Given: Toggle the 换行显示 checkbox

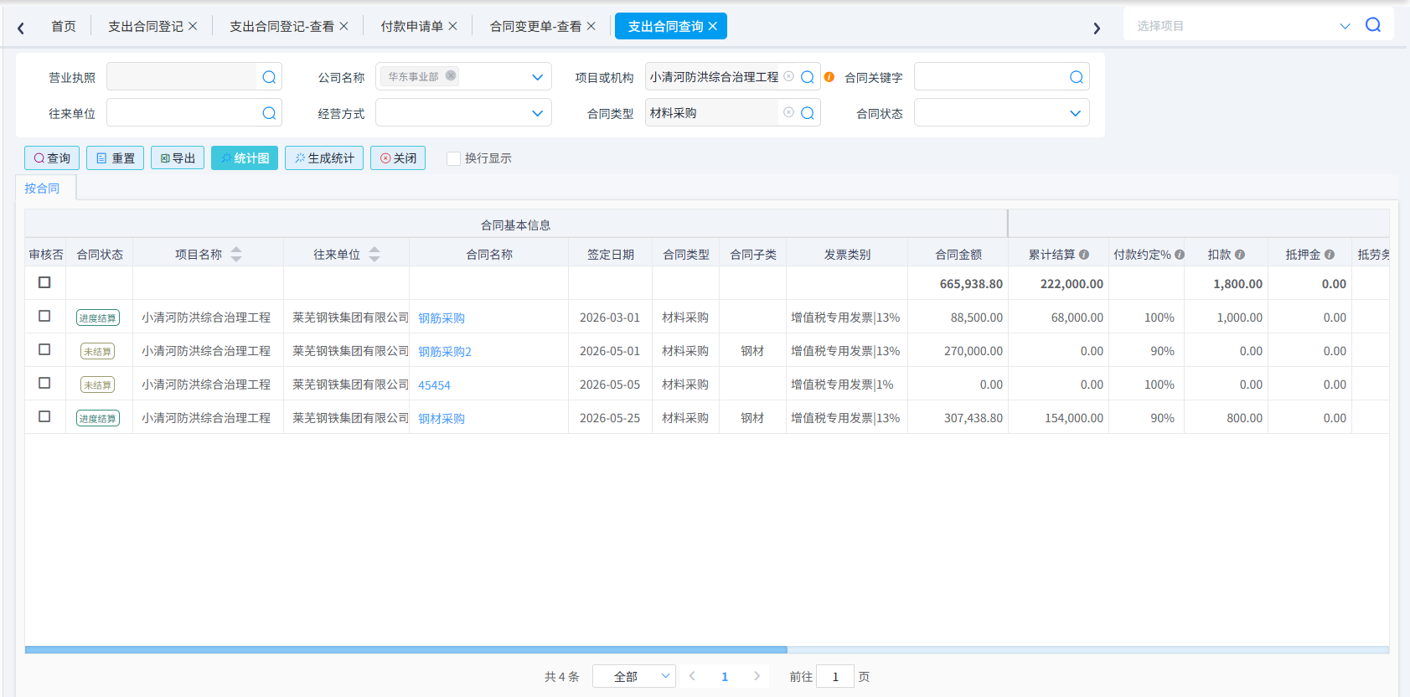Looking at the screenshot, I should (x=453, y=158).
